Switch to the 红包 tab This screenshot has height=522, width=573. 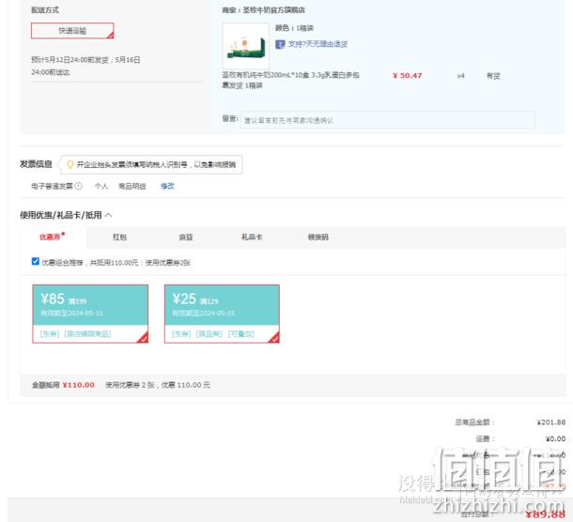click(x=119, y=238)
